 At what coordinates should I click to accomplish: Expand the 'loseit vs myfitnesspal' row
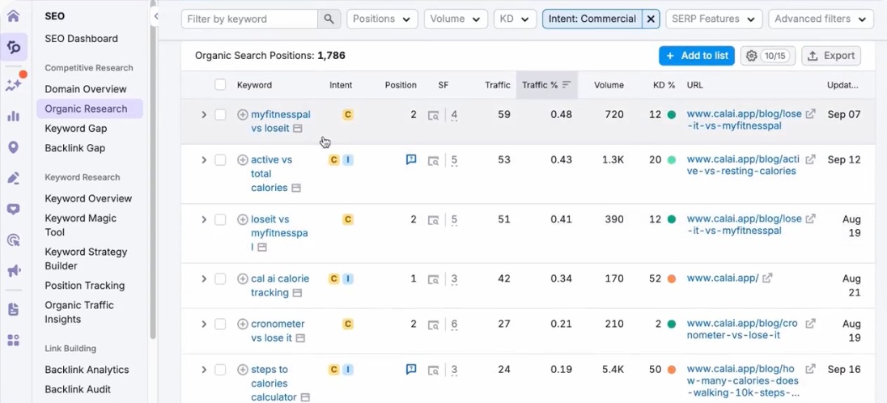tap(204, 219)
